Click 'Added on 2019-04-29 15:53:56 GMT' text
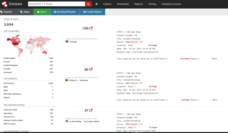This screenshot has height=133, width=228. pyautogui.click(x=82, y=39)
